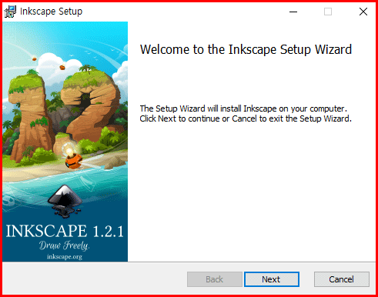
Task: Click the Next button
Action: 272,279
